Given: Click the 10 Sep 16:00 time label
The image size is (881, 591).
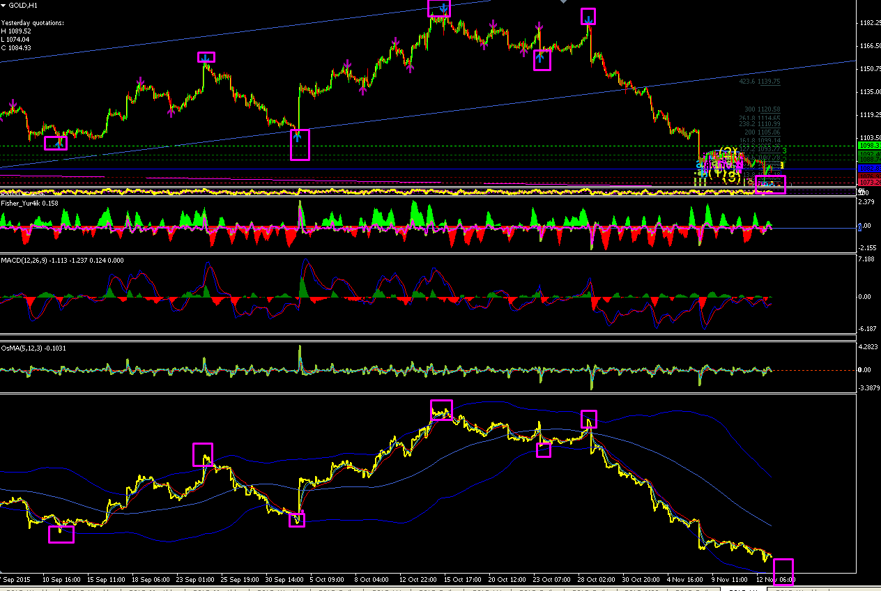Looking at the screenshot, I should [x=61, y=579].
